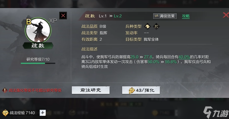Click the underlined 40.0% probability value
The image size is (229, 119).
point(184,57)
